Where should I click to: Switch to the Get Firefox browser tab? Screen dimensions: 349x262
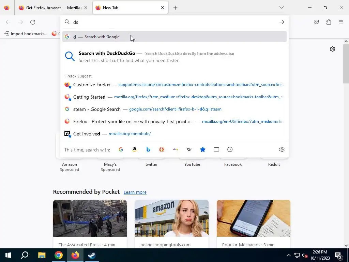(x=53, y=8)
